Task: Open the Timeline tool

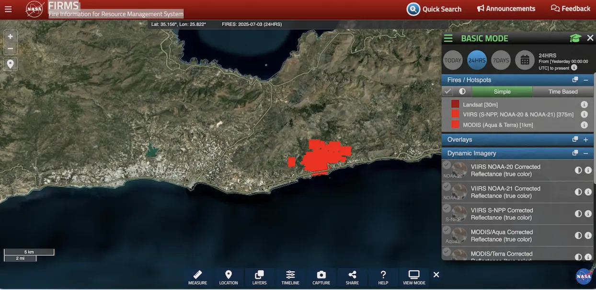Action: (x=290, y=277)
